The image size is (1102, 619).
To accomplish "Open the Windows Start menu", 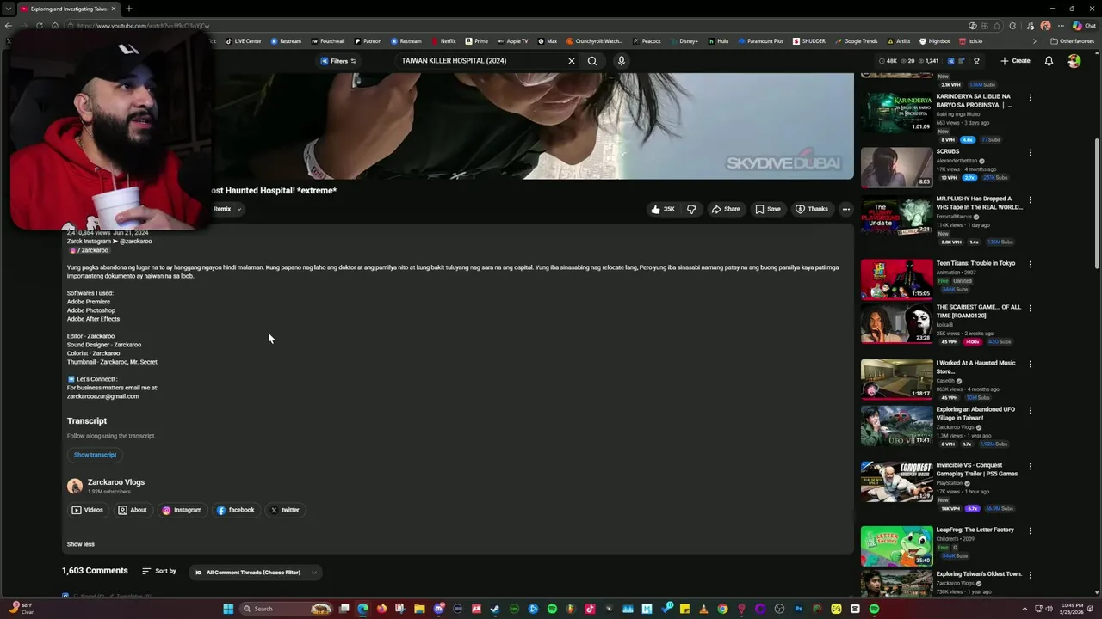I will (228, 609).
